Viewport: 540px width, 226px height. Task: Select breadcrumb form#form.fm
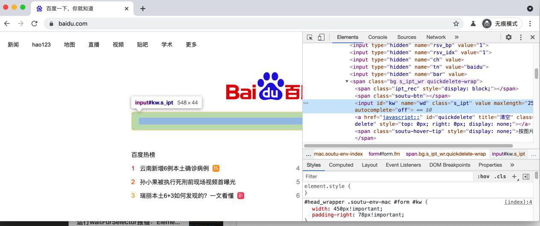(384, 154)
